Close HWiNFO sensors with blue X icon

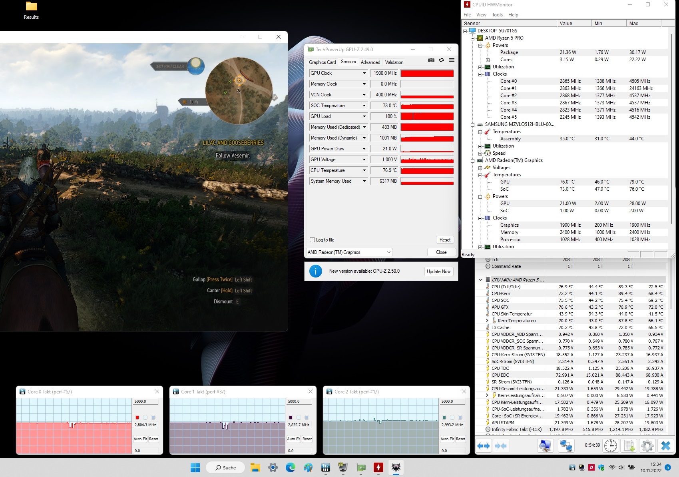pyautogui.click(x=665, y=445)
